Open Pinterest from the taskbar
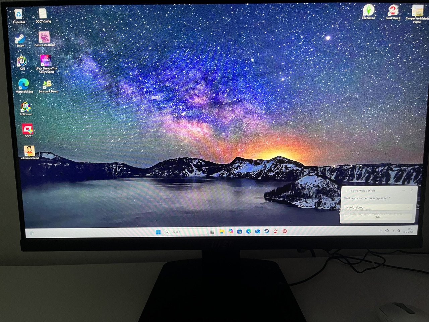 285,231
